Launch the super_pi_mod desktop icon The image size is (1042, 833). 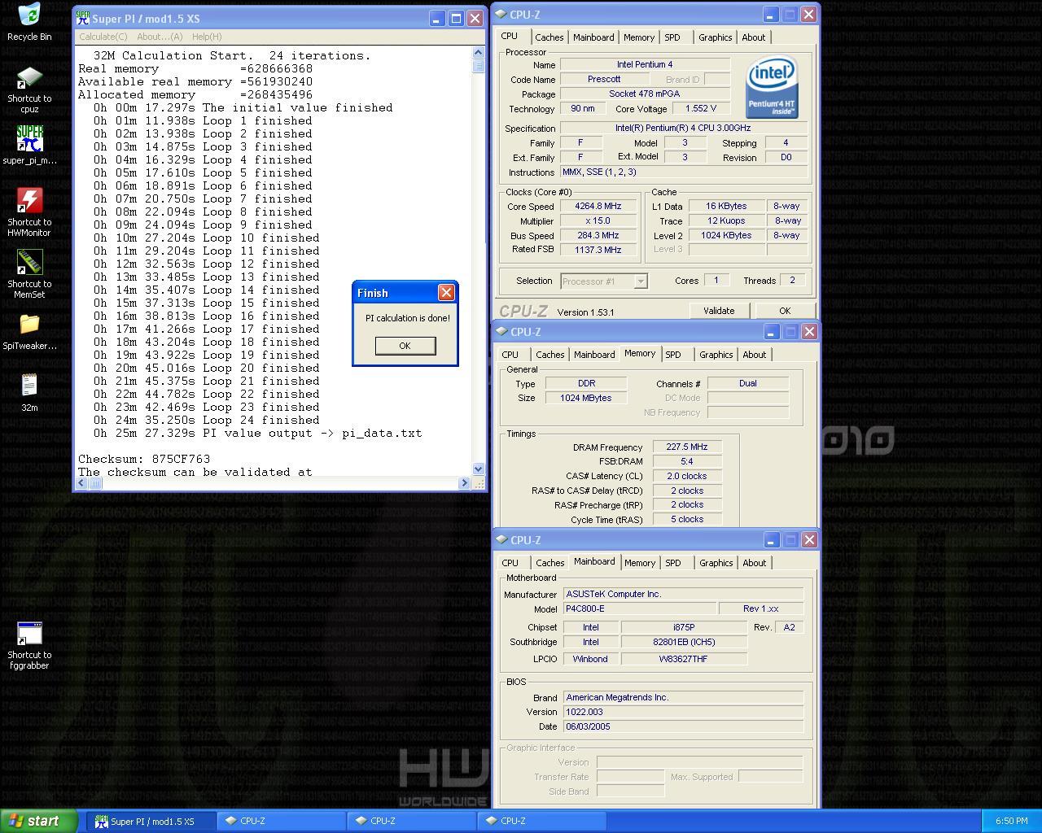point(29,139)
